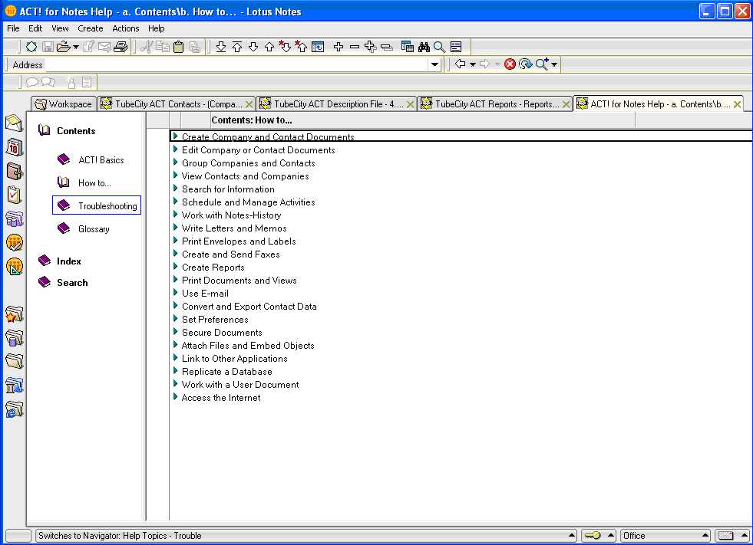Open the Office location status dropdown

click(x=665, y=535)
